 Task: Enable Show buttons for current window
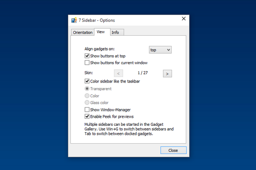(x=87, y=63)
